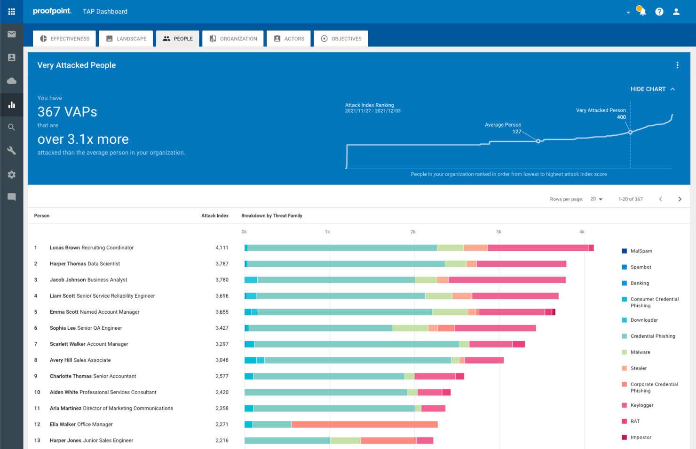The height and width of the screenshot is (449, 696).
Task: Open the three-dot menu on Very Attacked People
Action: pyautogui.click(x=677, y=65)
